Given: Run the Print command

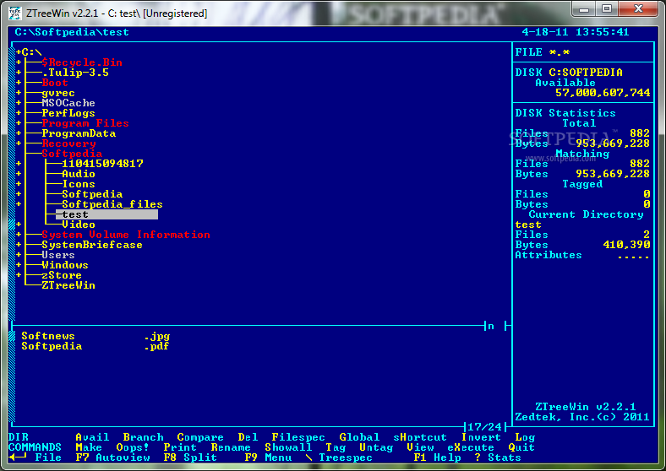Looking at the screenshot, I should point(180,447).
